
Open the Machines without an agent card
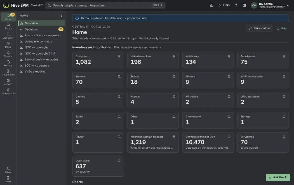[x=153, y=142]
